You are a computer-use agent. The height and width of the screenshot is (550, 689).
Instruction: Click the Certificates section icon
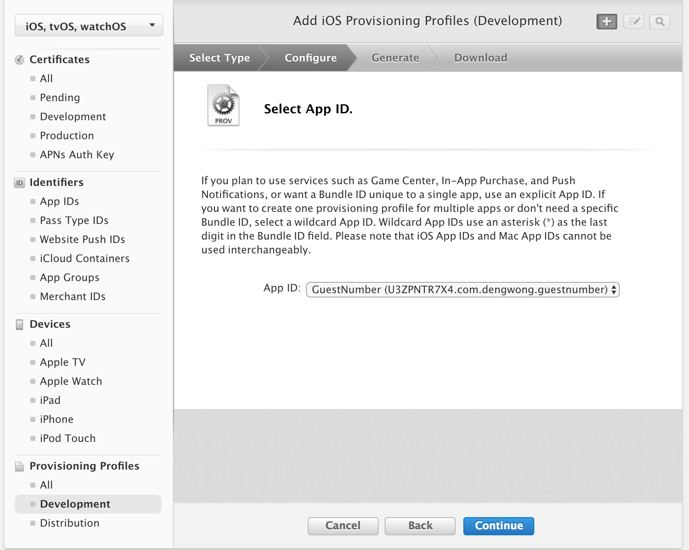(x=19, y=60)
